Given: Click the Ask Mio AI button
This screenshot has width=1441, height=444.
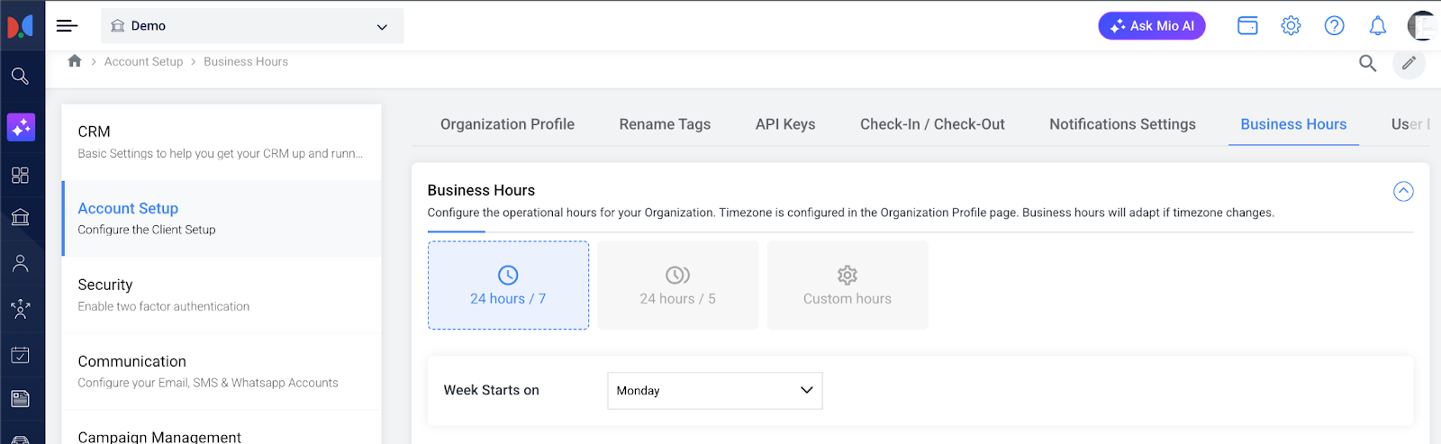Looking at the screenshot, I should [1151, 26].
